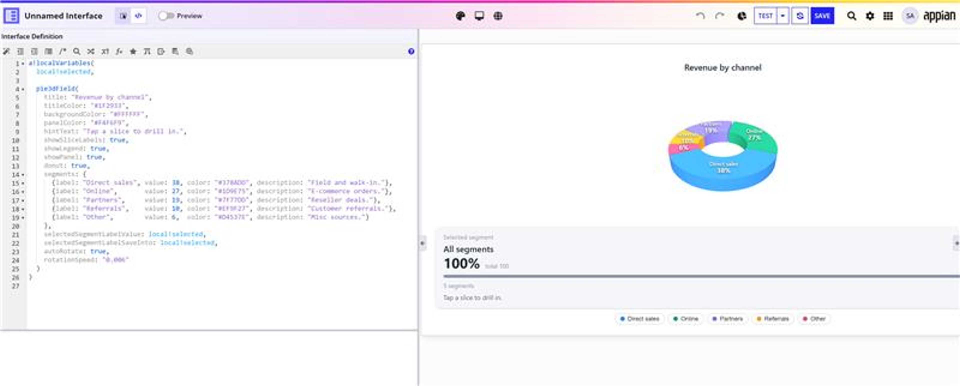
Task: Click the TEST button
Action: coord(765,16)
